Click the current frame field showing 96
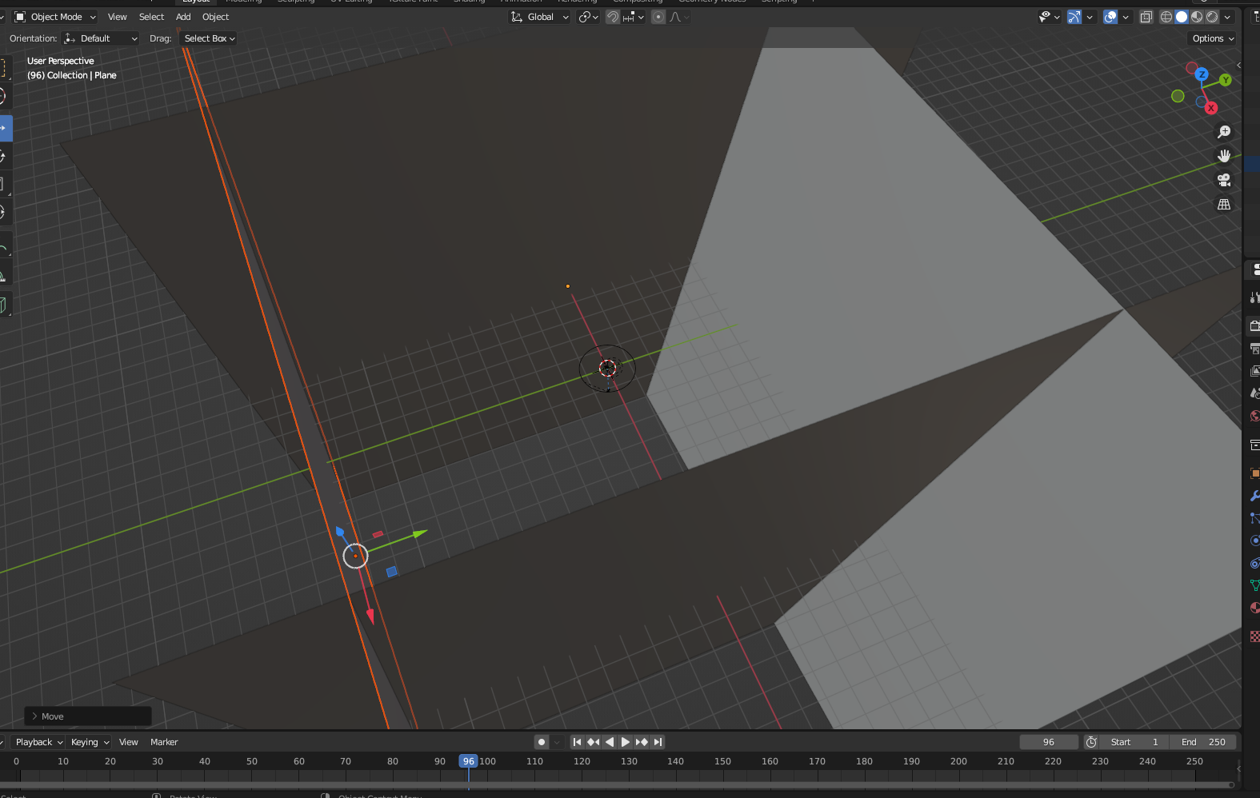 [x=1049, y=742]
